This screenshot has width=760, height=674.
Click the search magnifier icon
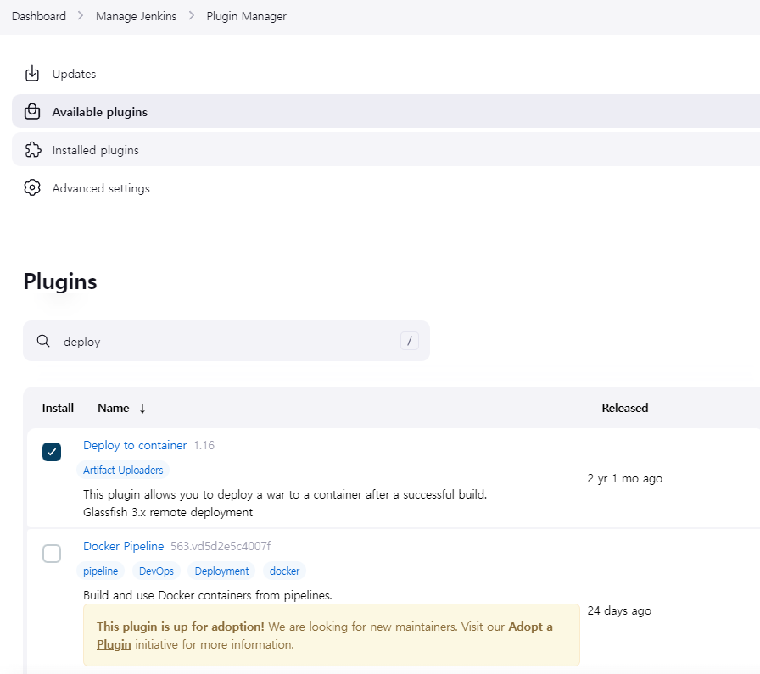click(x=43, y=341)
